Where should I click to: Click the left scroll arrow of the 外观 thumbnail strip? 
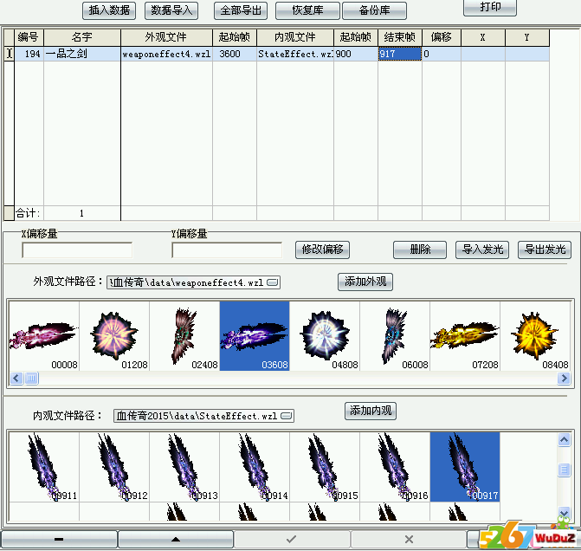point(16,379)
